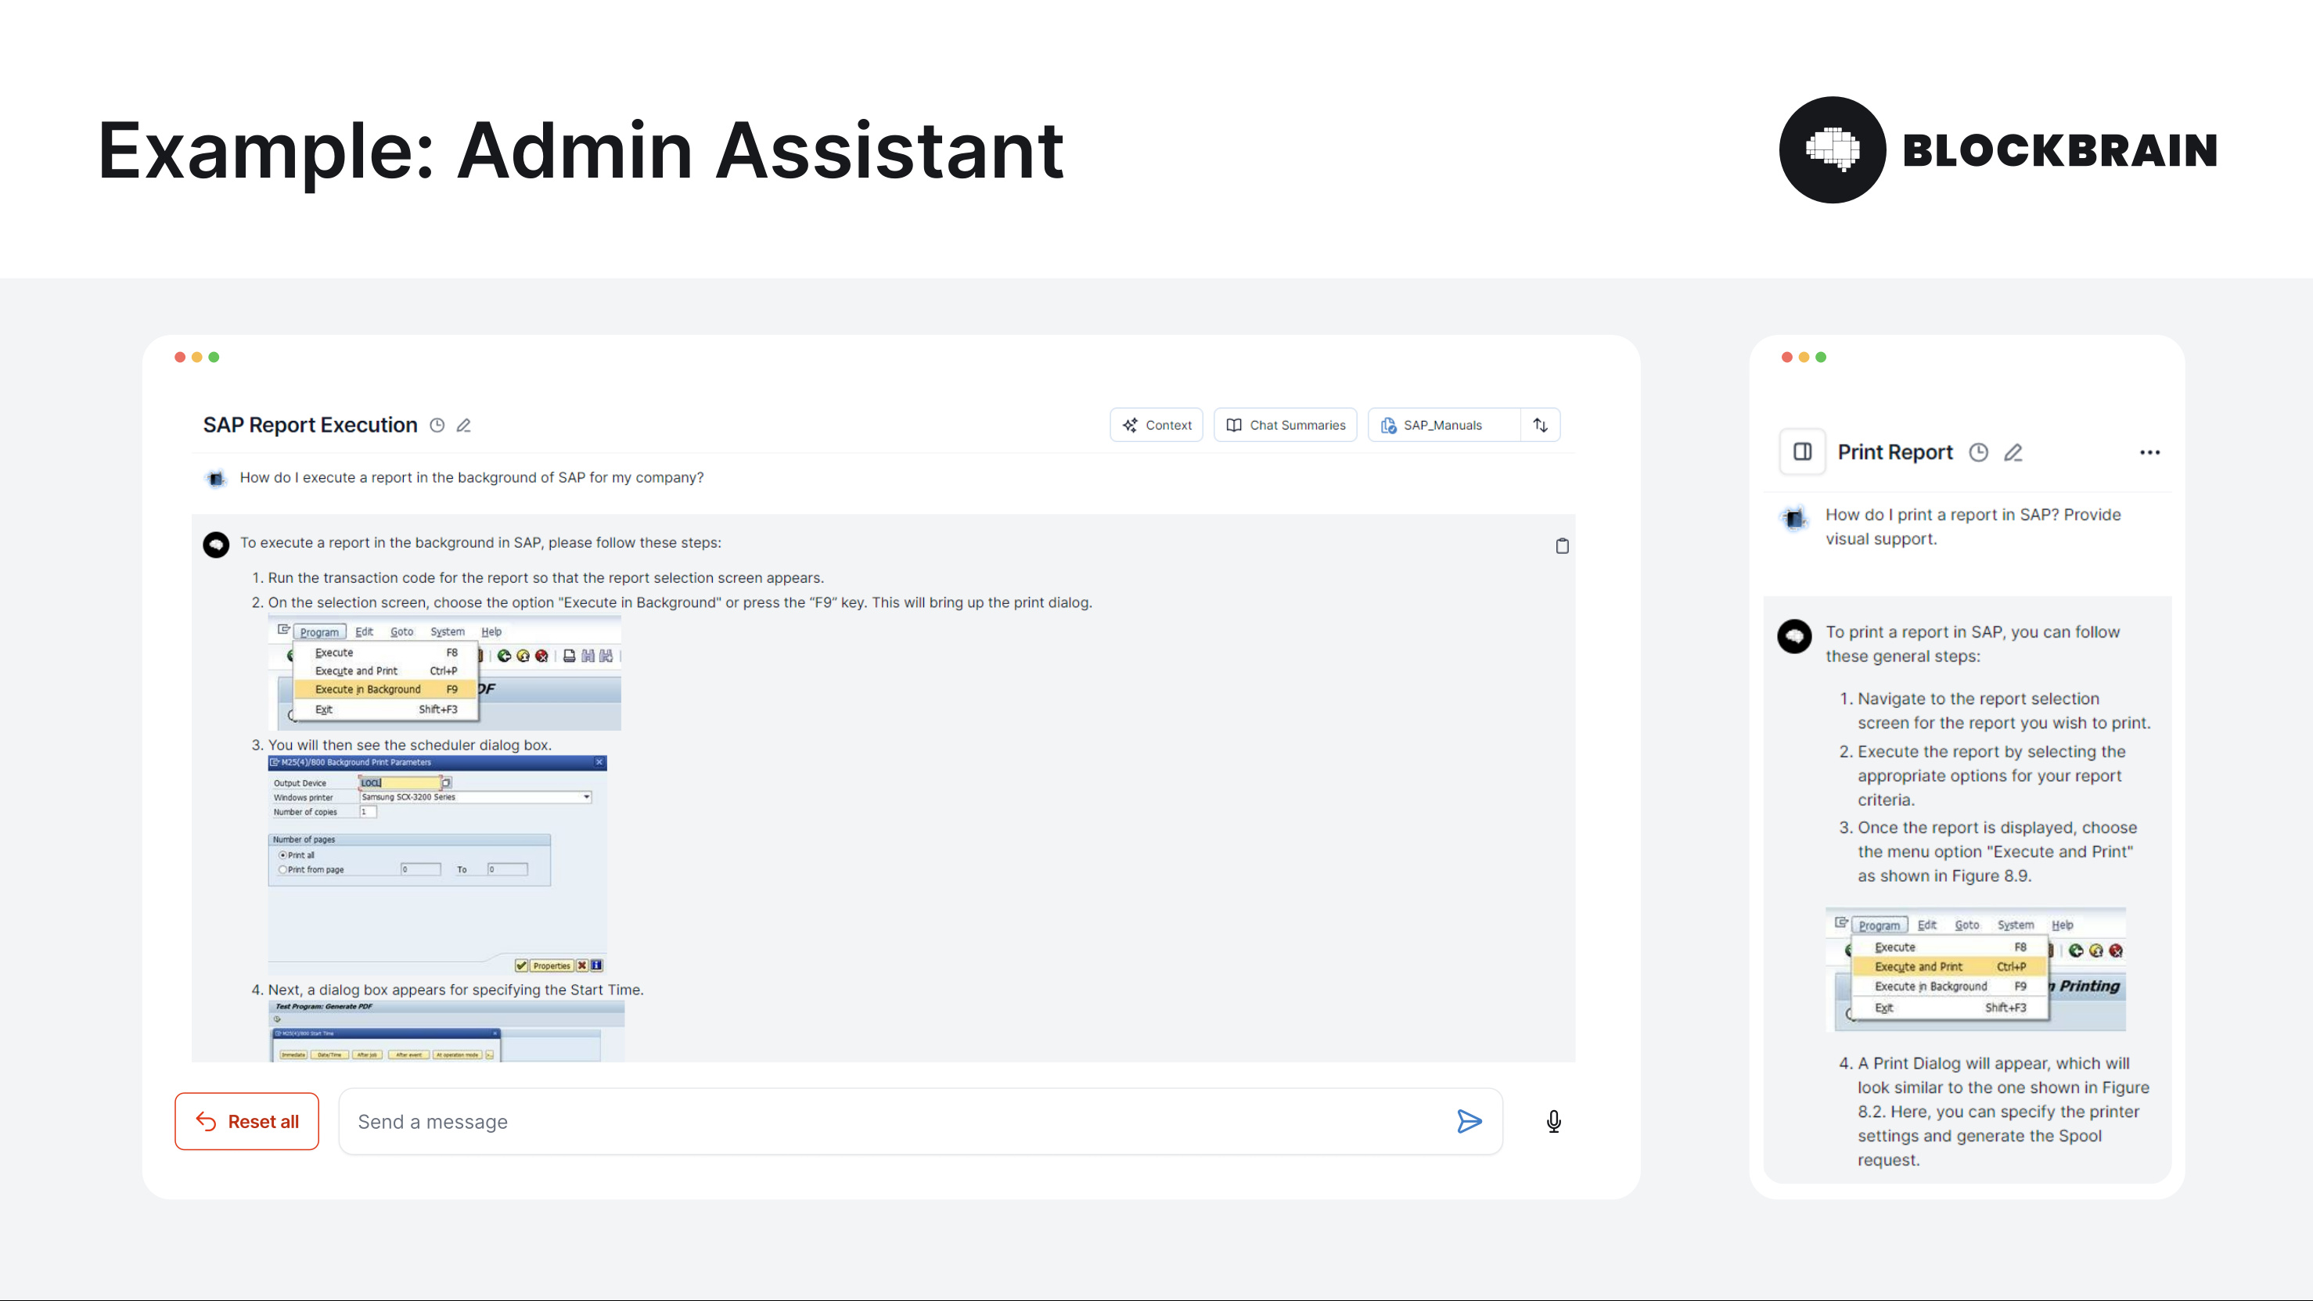Toggle the sidebar panel icon next to Print Report

click(x=1802, y=451)
